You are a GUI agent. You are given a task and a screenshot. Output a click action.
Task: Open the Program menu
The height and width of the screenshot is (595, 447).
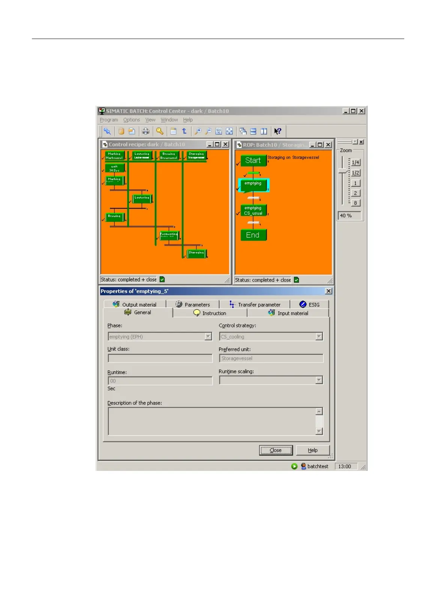109,120
